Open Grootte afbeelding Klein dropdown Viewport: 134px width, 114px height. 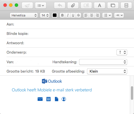click(107, 71)
